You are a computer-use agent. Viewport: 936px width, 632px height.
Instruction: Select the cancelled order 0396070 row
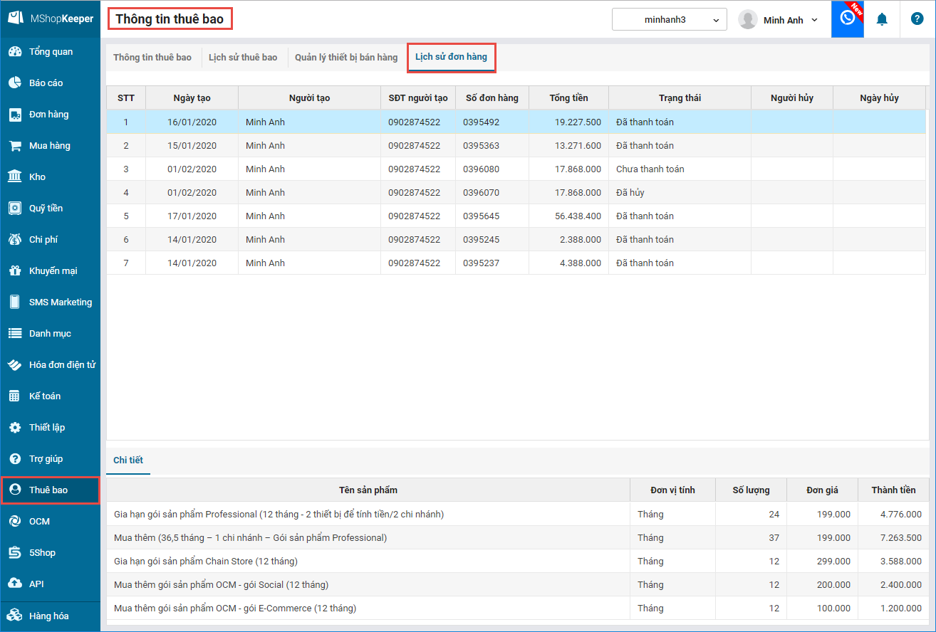(x=482, y=193)
